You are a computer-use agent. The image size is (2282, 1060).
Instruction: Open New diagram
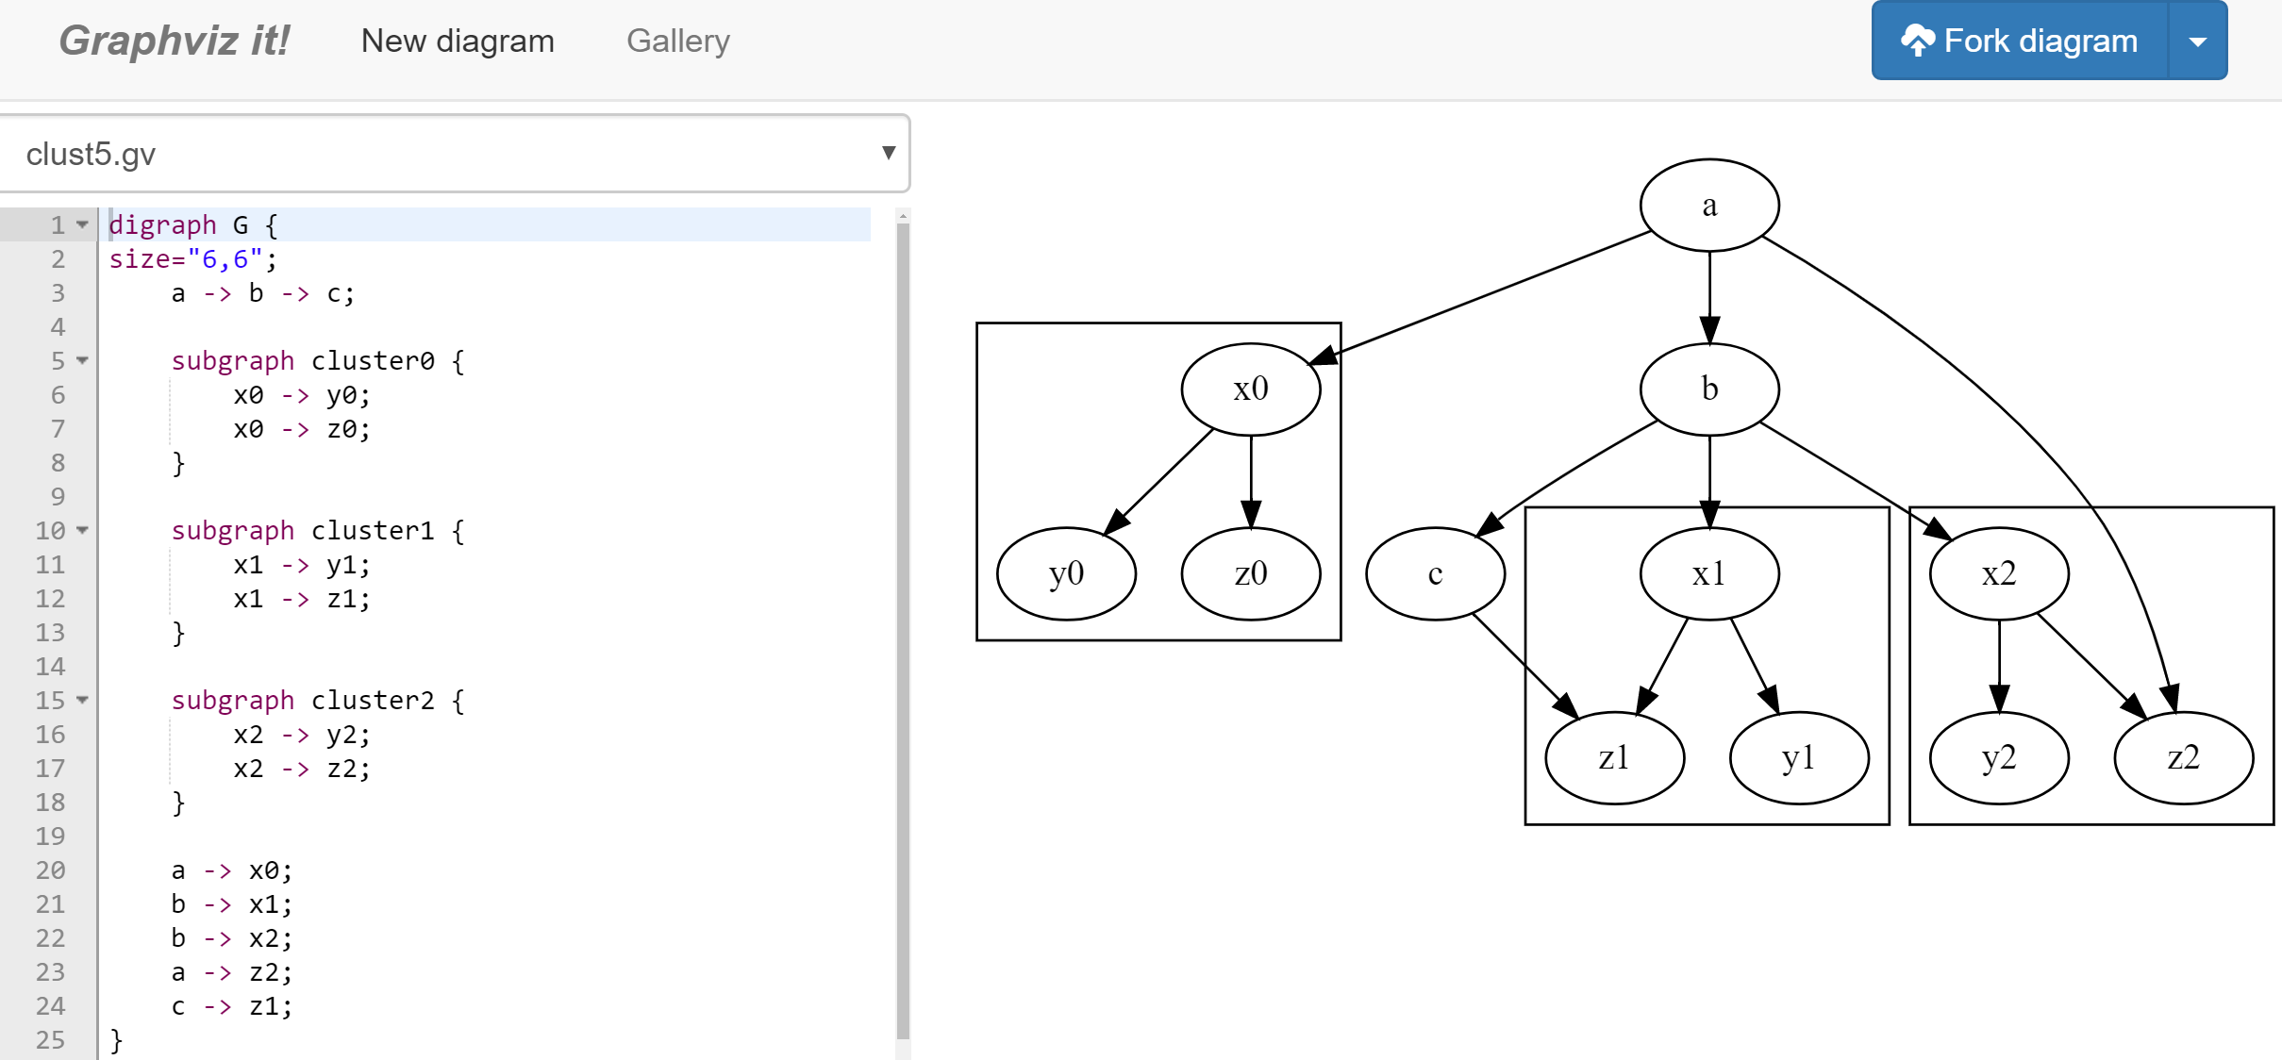click(x=458, y=40)
